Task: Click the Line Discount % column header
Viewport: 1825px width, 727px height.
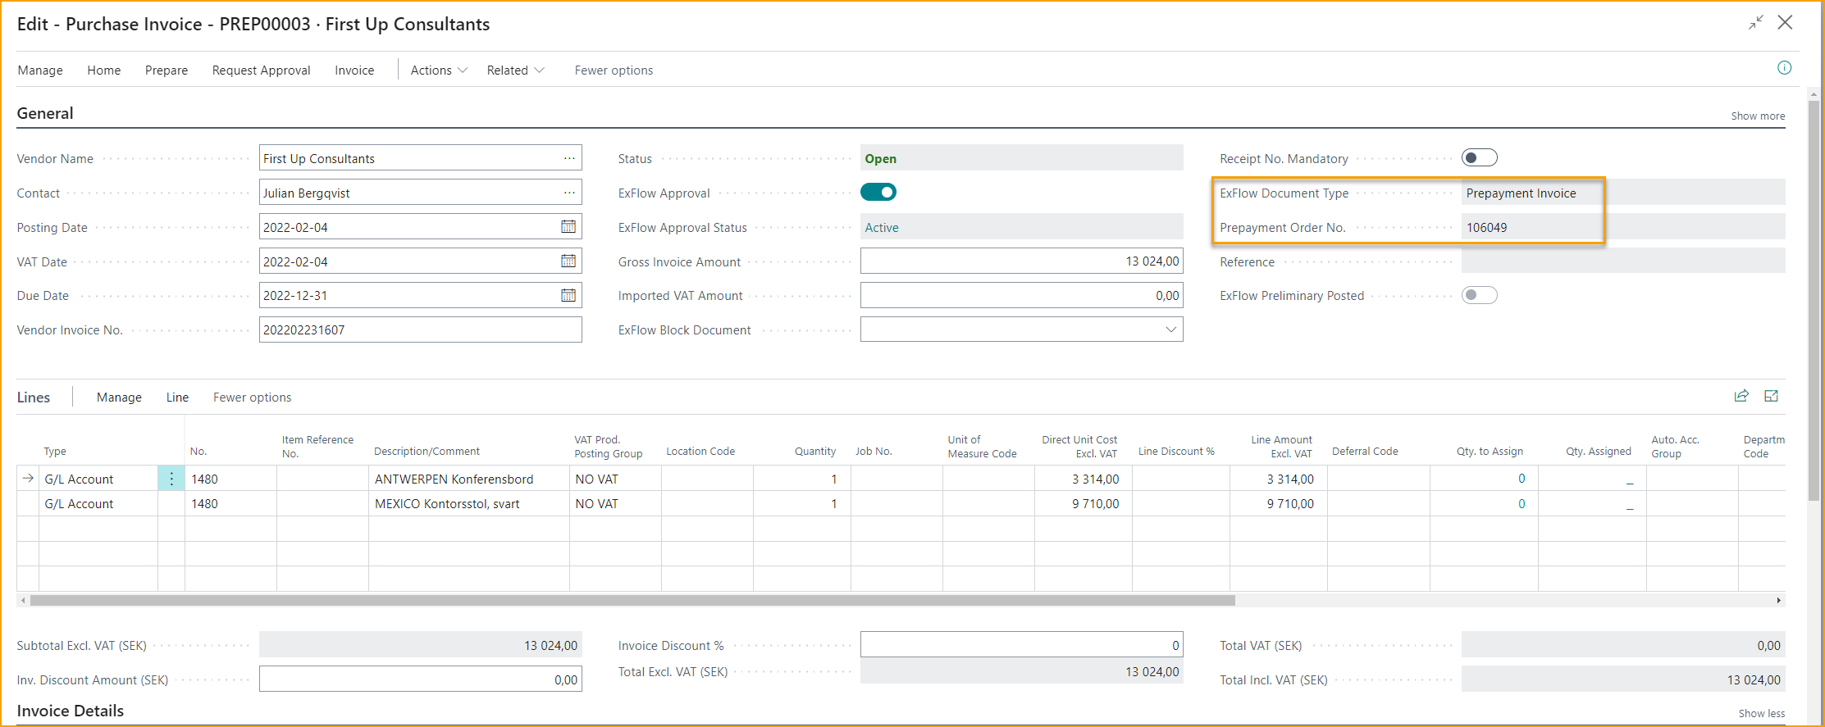Action: pos(1176,451)
